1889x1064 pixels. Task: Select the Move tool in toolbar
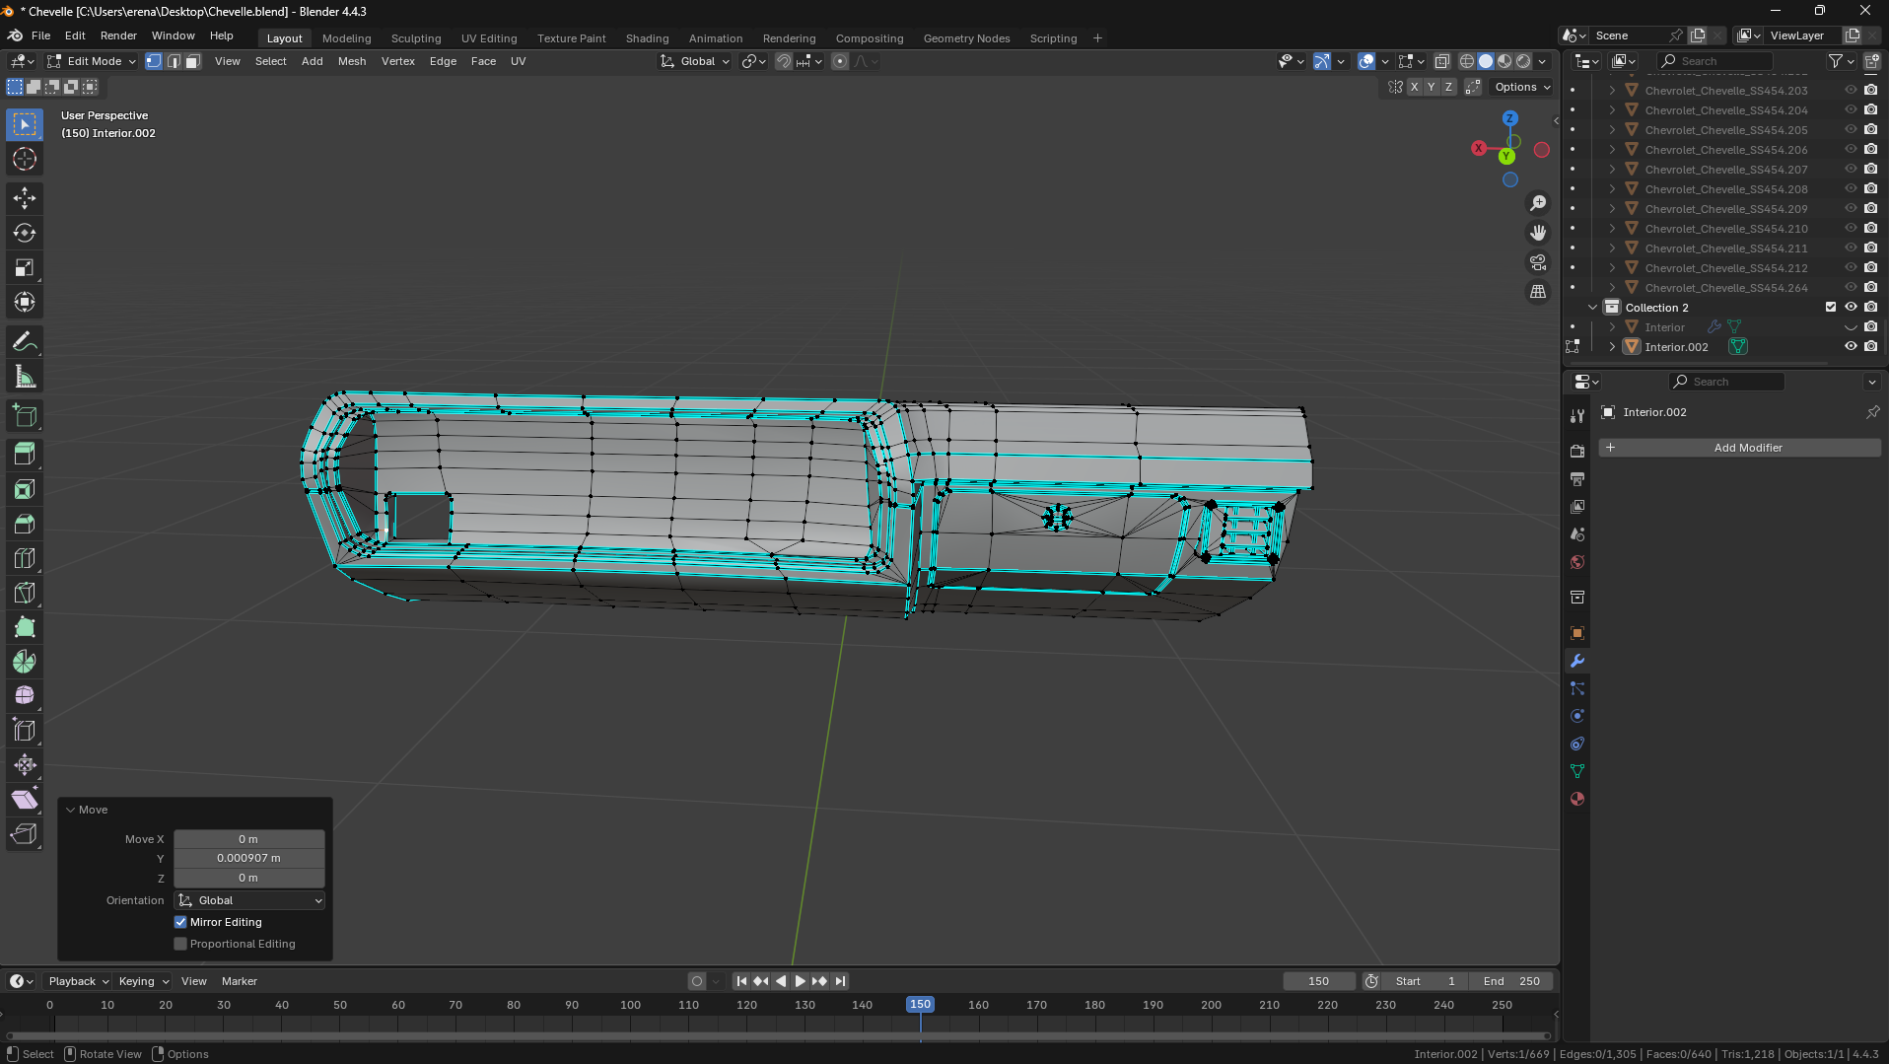tap(25, 198)
